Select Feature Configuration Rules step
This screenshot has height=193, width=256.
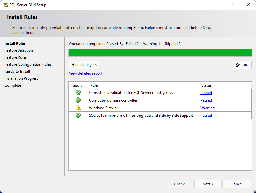pyautogui.click(x=28, y=64)
